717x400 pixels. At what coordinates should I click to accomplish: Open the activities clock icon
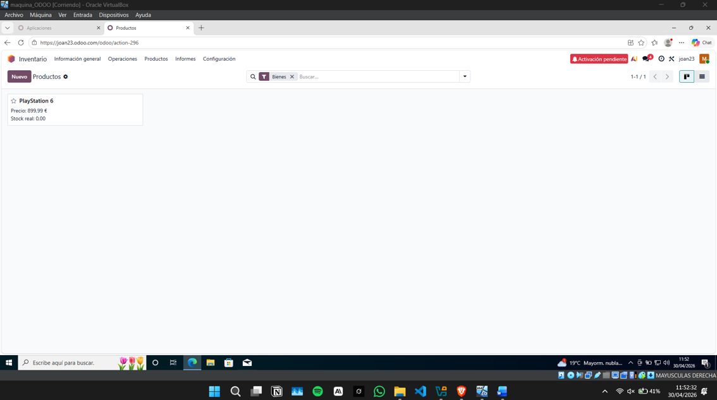click(661, 59)
